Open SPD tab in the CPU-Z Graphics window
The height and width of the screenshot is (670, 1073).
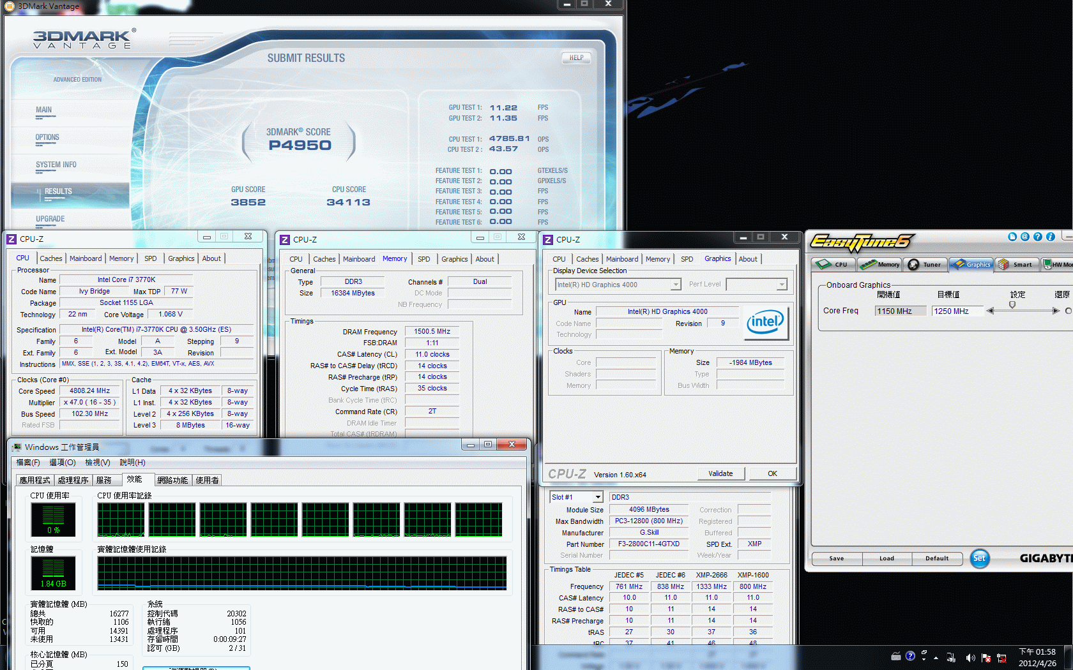pos(687,259)
